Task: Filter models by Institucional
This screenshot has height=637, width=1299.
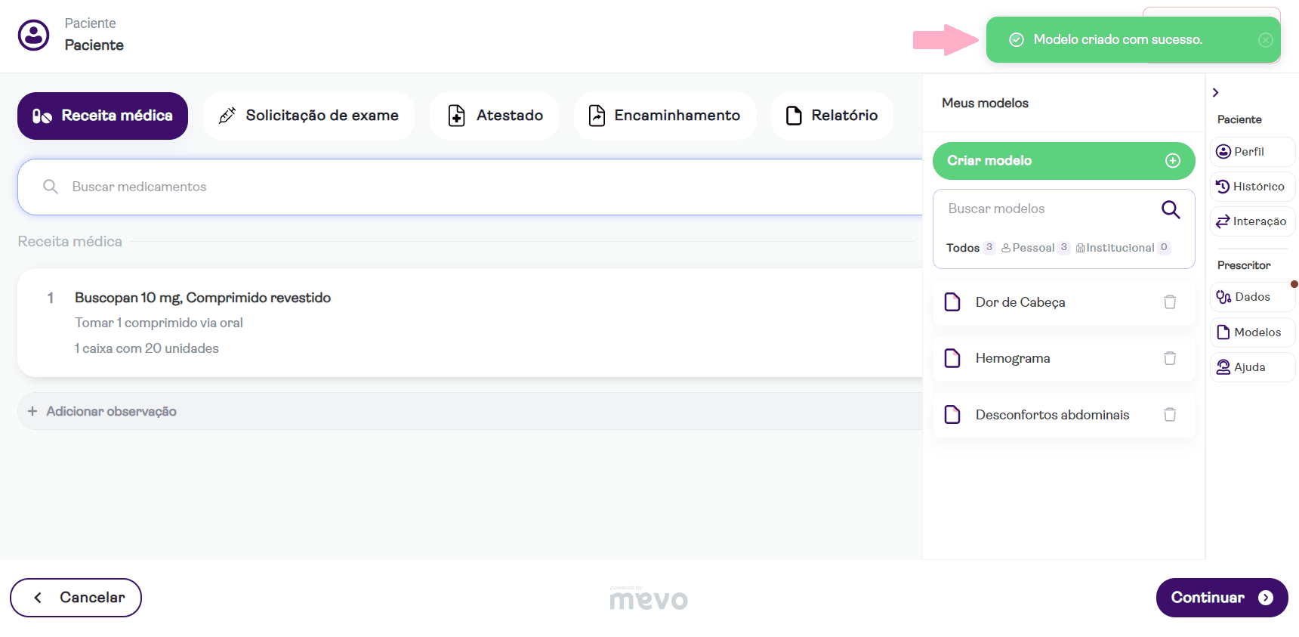Action: coord(1119,248)
